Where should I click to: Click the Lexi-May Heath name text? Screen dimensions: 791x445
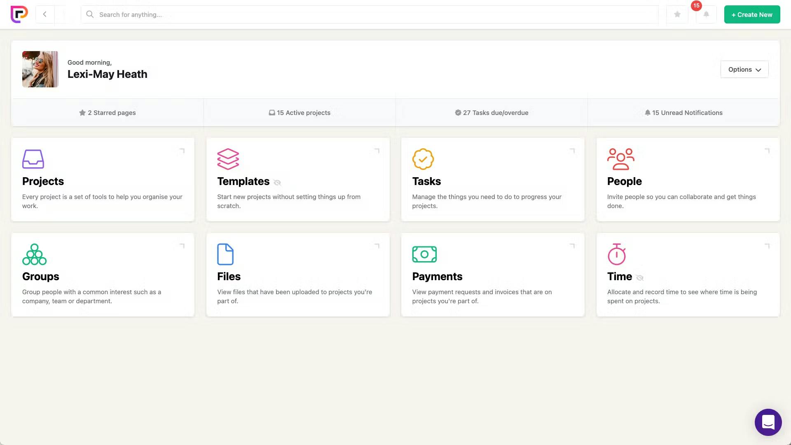tap(107, 74)
